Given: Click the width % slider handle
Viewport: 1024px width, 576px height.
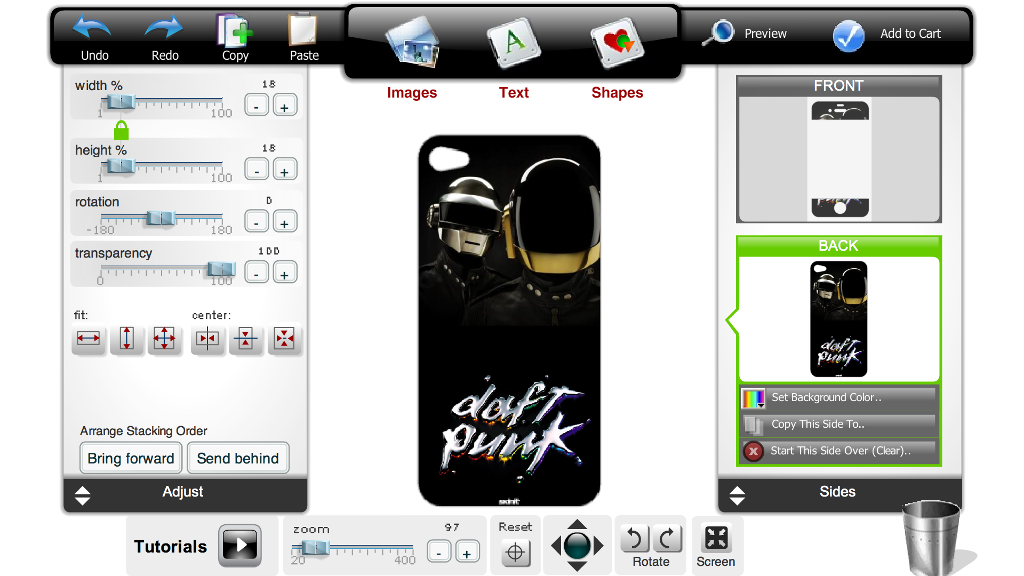Looking at the screenshot, I should pos(121,101).
